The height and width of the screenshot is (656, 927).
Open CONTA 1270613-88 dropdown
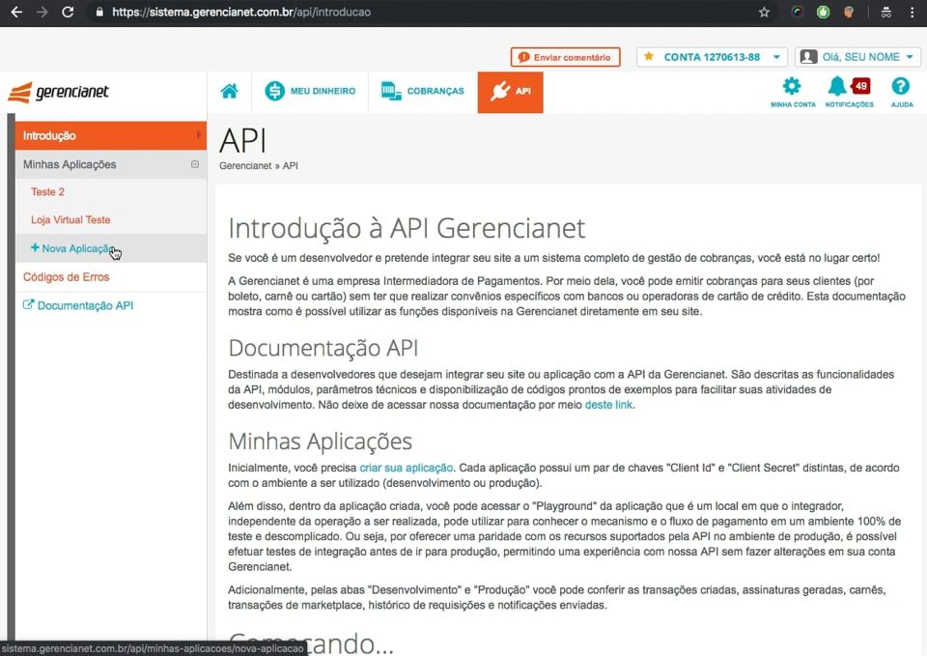[712, 57]
